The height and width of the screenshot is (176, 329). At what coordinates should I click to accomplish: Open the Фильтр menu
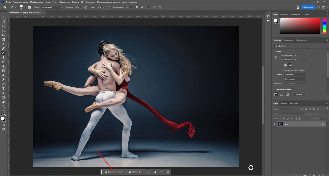[75, 2]
